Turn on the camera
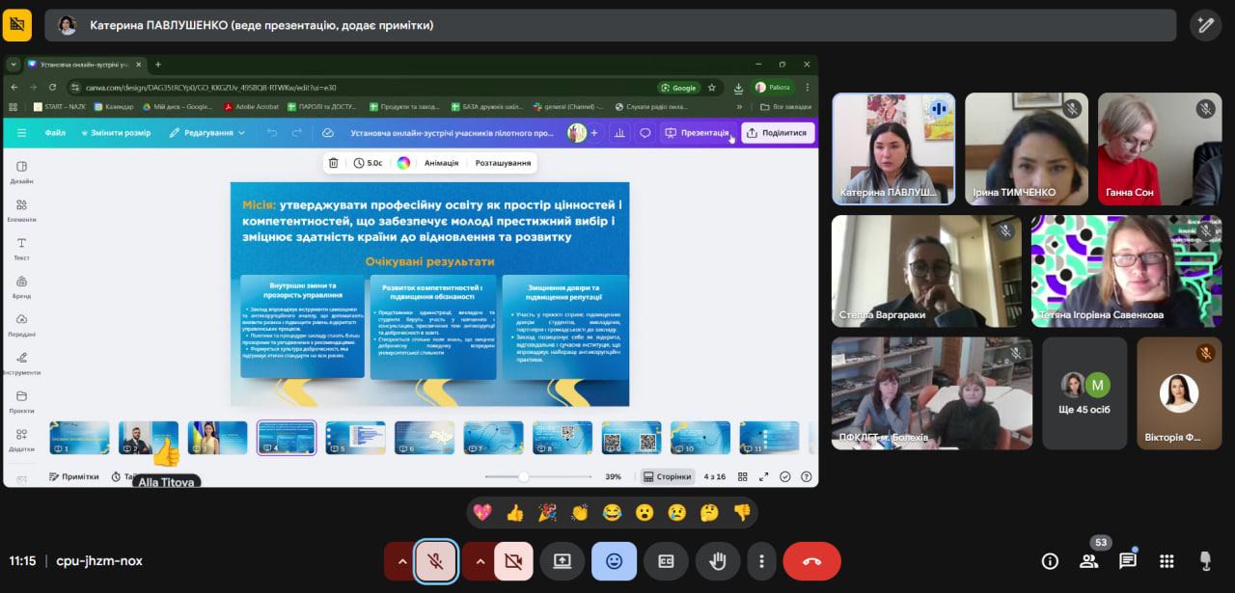The height and width of the screenshot is (593, 1235). point(513,561)
